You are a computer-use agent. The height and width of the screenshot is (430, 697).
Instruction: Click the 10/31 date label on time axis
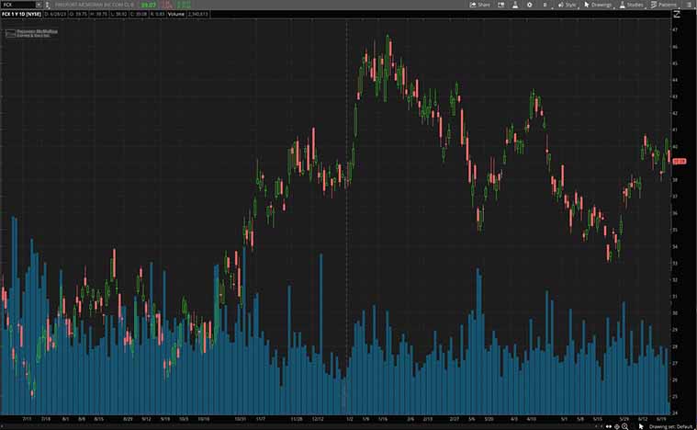(240, 419)
